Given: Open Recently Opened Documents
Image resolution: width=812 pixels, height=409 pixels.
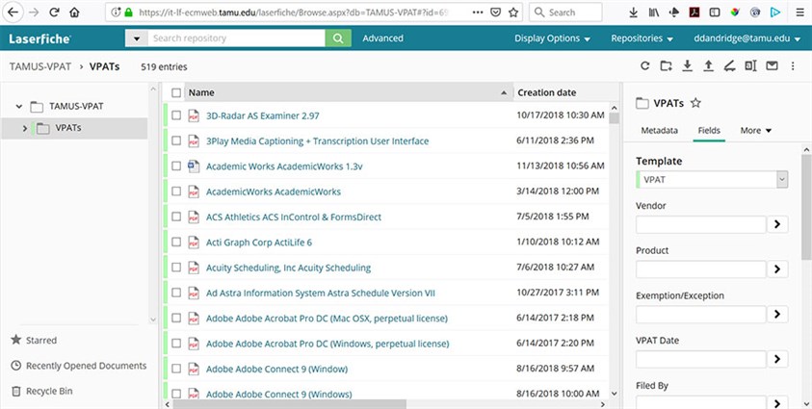Looking at the screenshot, I should 79,366.
